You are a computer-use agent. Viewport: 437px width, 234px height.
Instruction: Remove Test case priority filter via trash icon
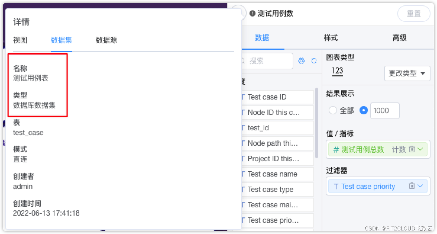click(412, 186)
